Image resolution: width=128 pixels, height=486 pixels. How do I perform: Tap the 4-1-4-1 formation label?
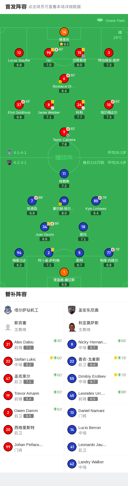pyautogui.click(x=20, y=153)
